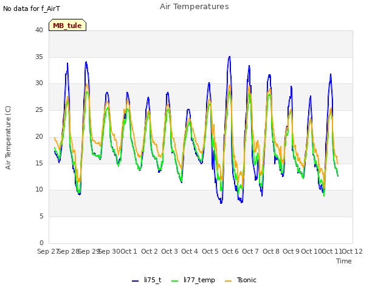Click the 10 y-axis tick label

pyautogui.click(x=39, y=189)
